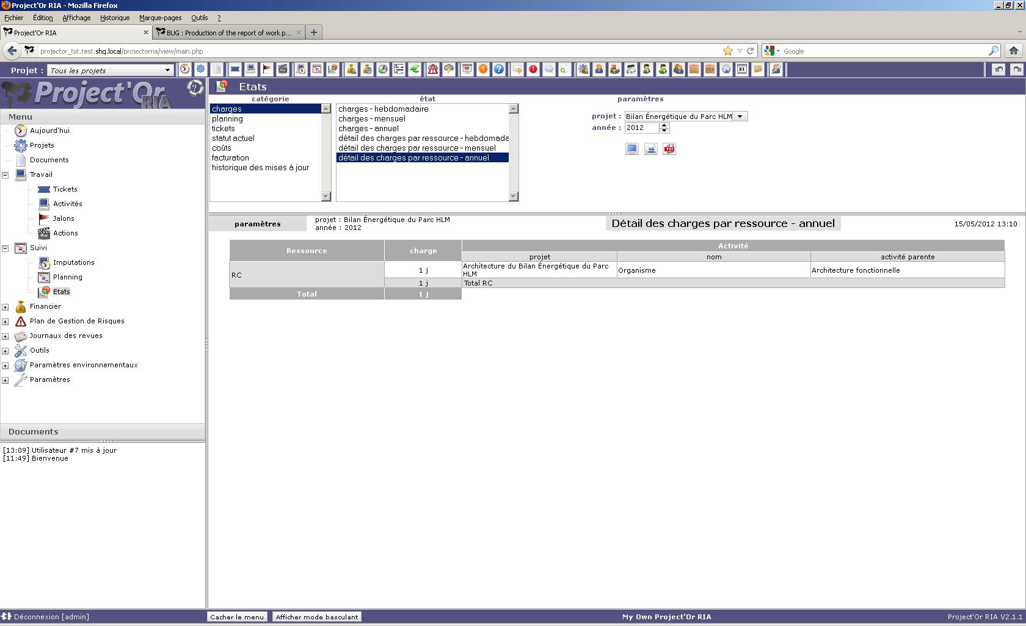Select the planning category in the list
The height and width of the screenshot is (626, 1026).
point(227,119)
